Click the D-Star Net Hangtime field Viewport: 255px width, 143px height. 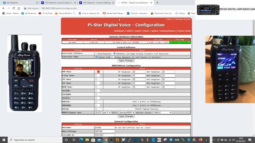tap(168, 75)
